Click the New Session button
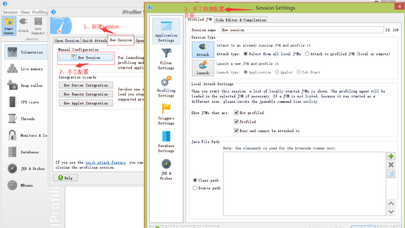Image resolution: width=405 pixels, height=228 pixels. coord(86,58)
